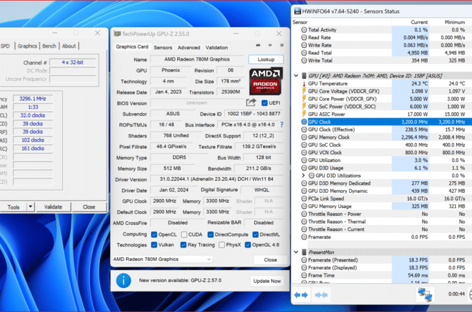472x312 pixels.
Task: Click the AMD Radeon Graphics logo
Action: coord(266,81)
